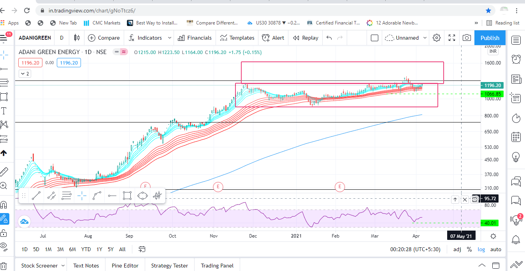This screenshot has height=271, width=525.
Task: Activate the zoom in tool
Action: [4, 185]
